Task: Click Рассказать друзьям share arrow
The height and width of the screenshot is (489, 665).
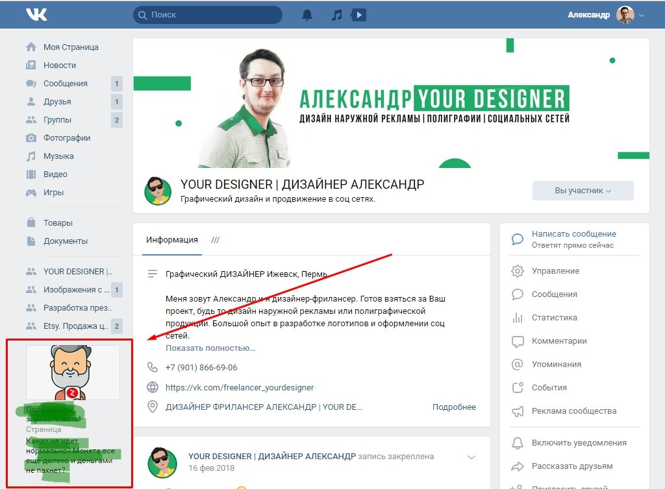Action: [x=518, y=466]
